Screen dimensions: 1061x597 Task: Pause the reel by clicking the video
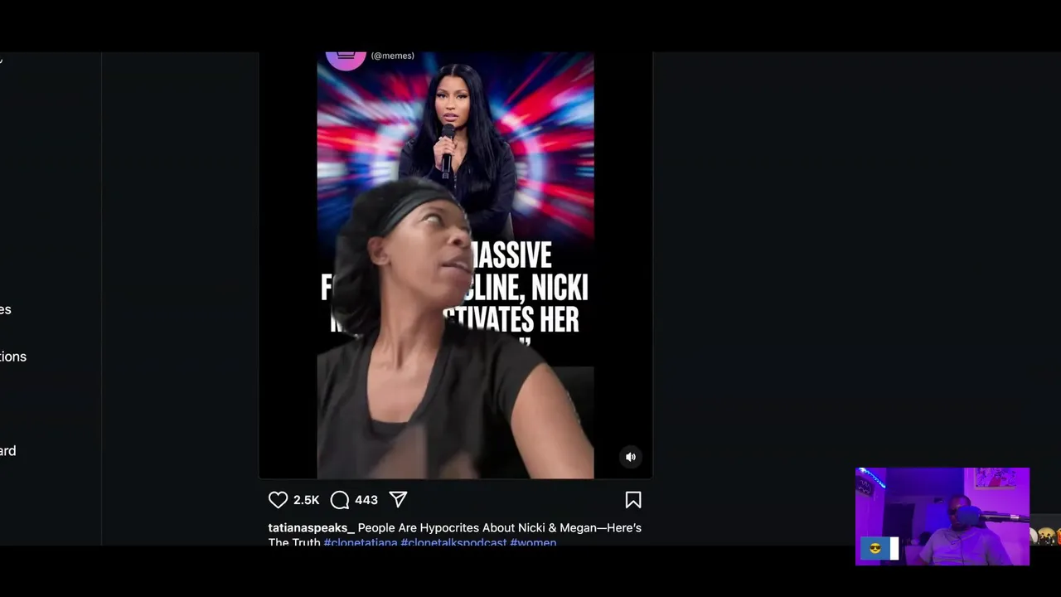tap(455, 265)
